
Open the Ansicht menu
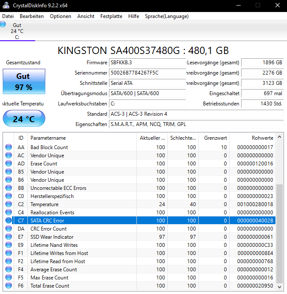pyautogui.click(x=86, y=16)
